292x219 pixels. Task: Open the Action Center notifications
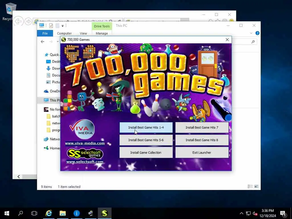point(283,213)
